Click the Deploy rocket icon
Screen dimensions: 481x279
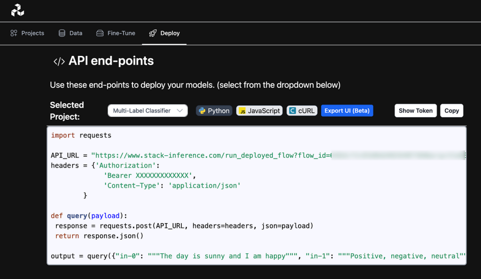pos(153,33)
